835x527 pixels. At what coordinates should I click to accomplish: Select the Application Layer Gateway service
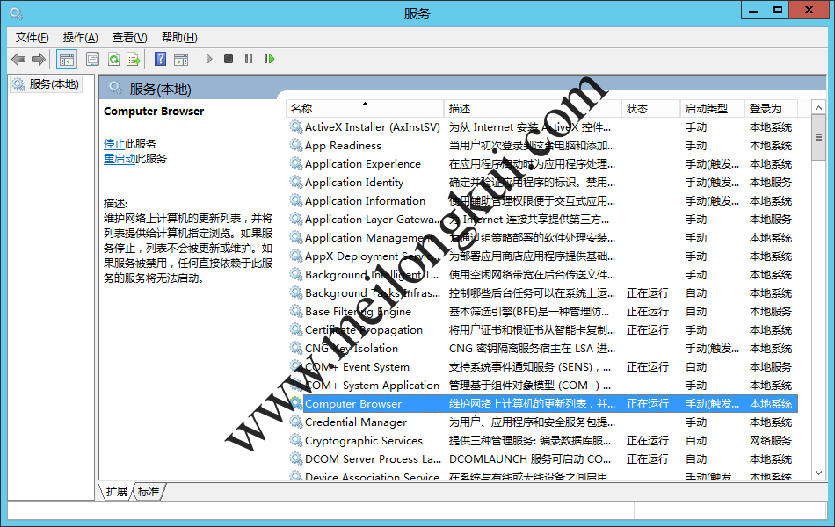point(373,220)
